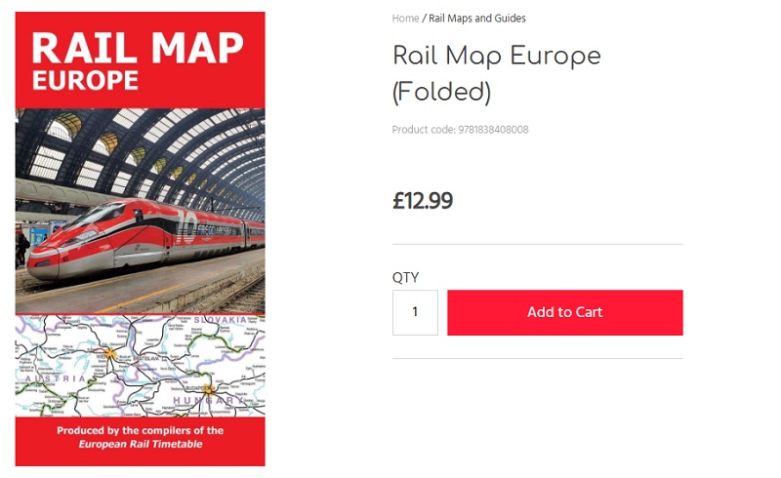
Task: Click the European Rail Timetable italic text
Action: tap(141, 445)
